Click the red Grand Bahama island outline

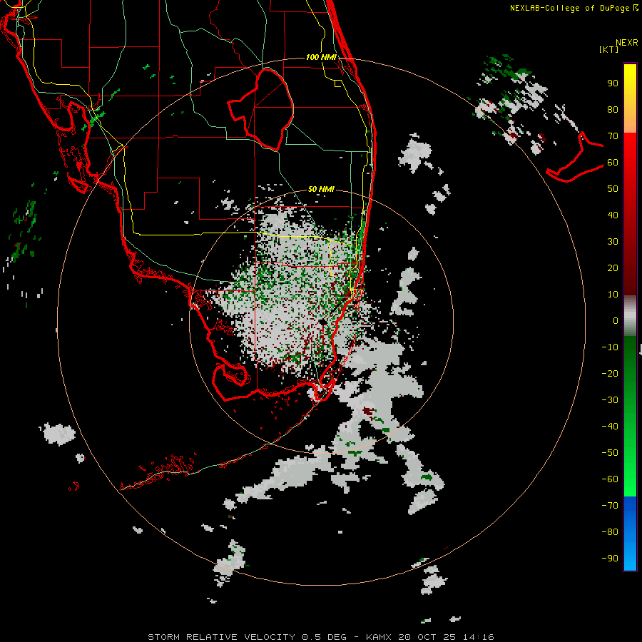[575, 157]
